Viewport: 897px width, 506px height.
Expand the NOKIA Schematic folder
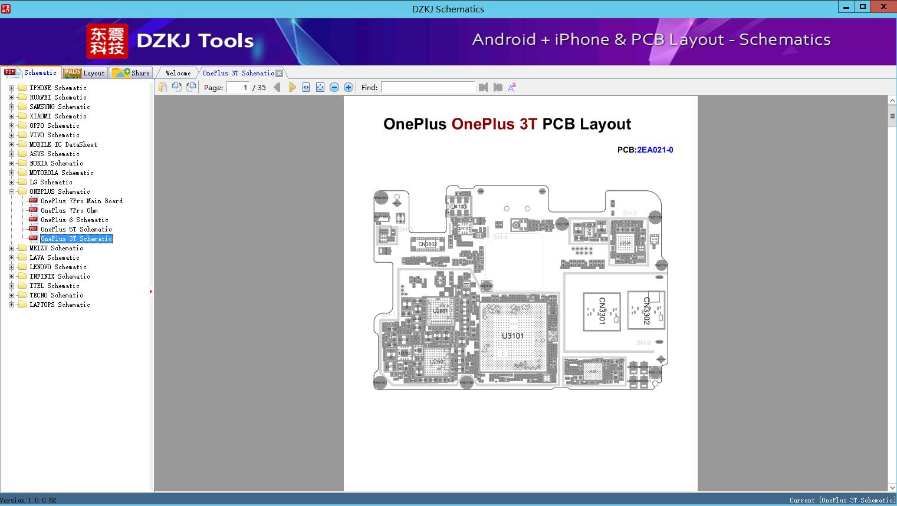point(11,163)
